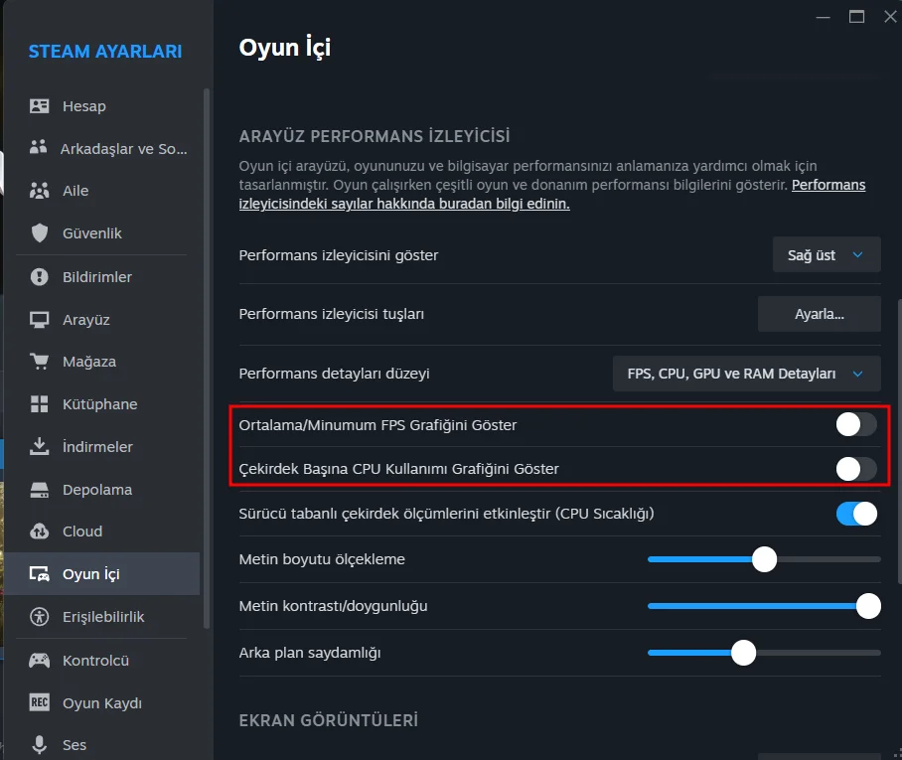Click the Hesap account card icon

tap(39, 106)
